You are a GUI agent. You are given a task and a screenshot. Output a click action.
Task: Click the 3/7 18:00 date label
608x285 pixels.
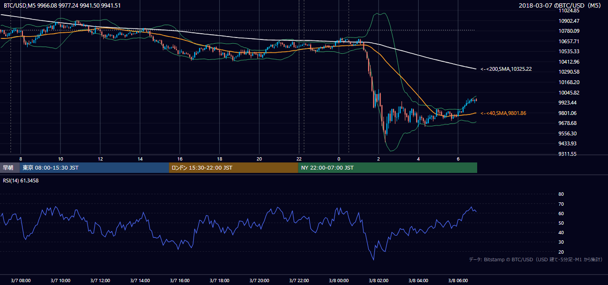(x=219, y=280)
